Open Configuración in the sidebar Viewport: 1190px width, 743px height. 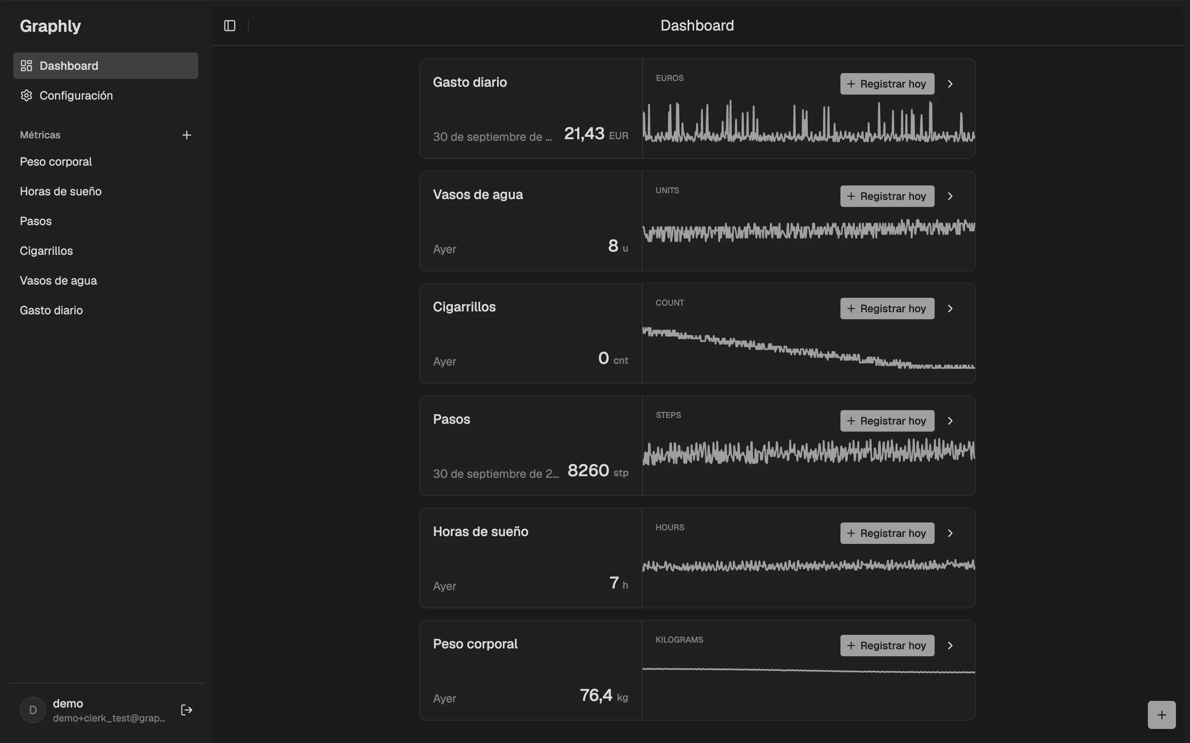[x=106, y=95]
